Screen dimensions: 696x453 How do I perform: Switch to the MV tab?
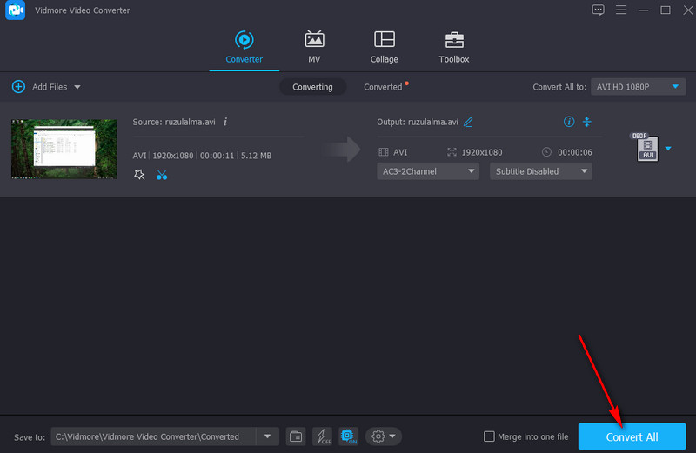point(314,47)
